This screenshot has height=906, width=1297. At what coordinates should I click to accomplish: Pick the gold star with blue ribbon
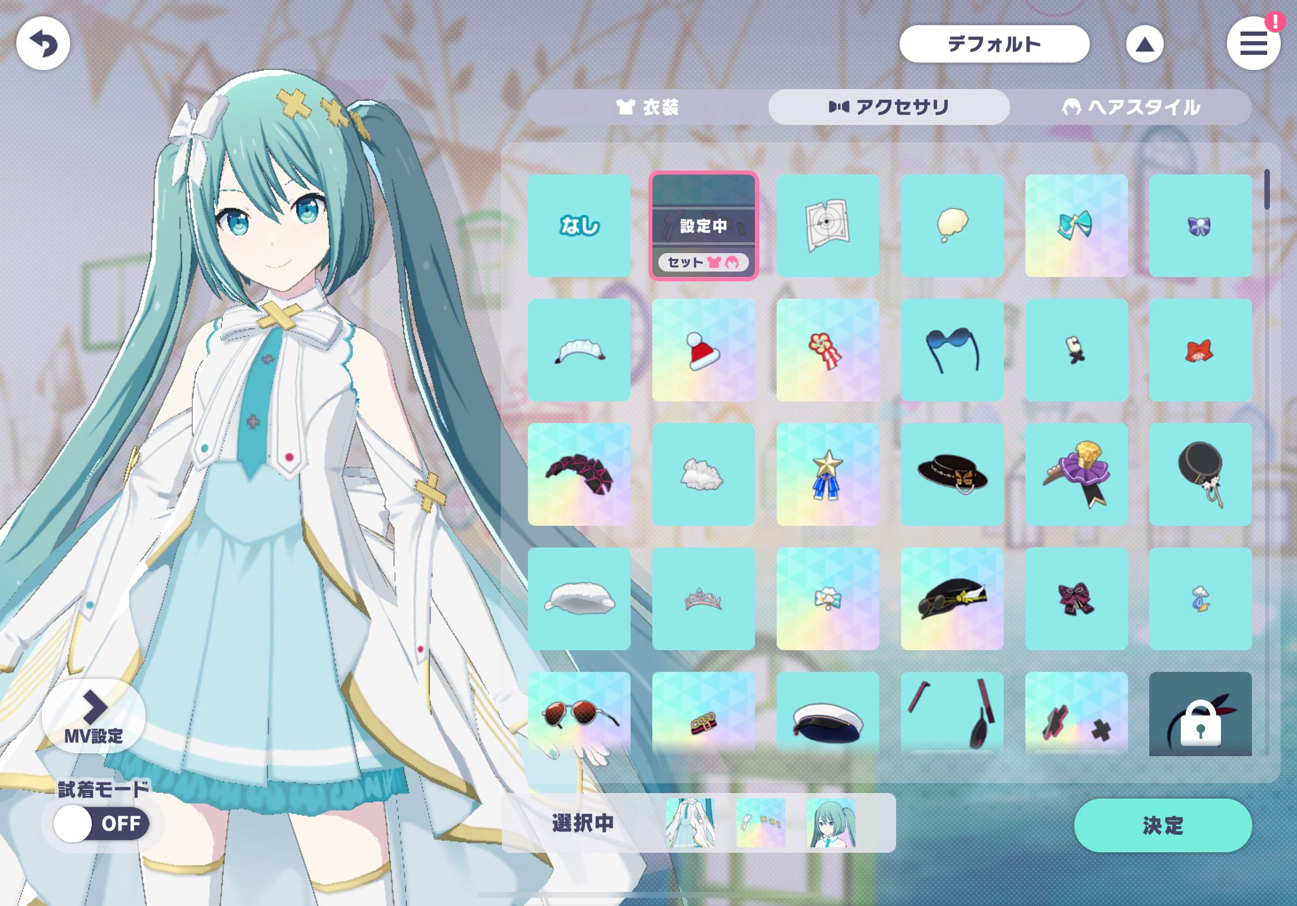828,474
